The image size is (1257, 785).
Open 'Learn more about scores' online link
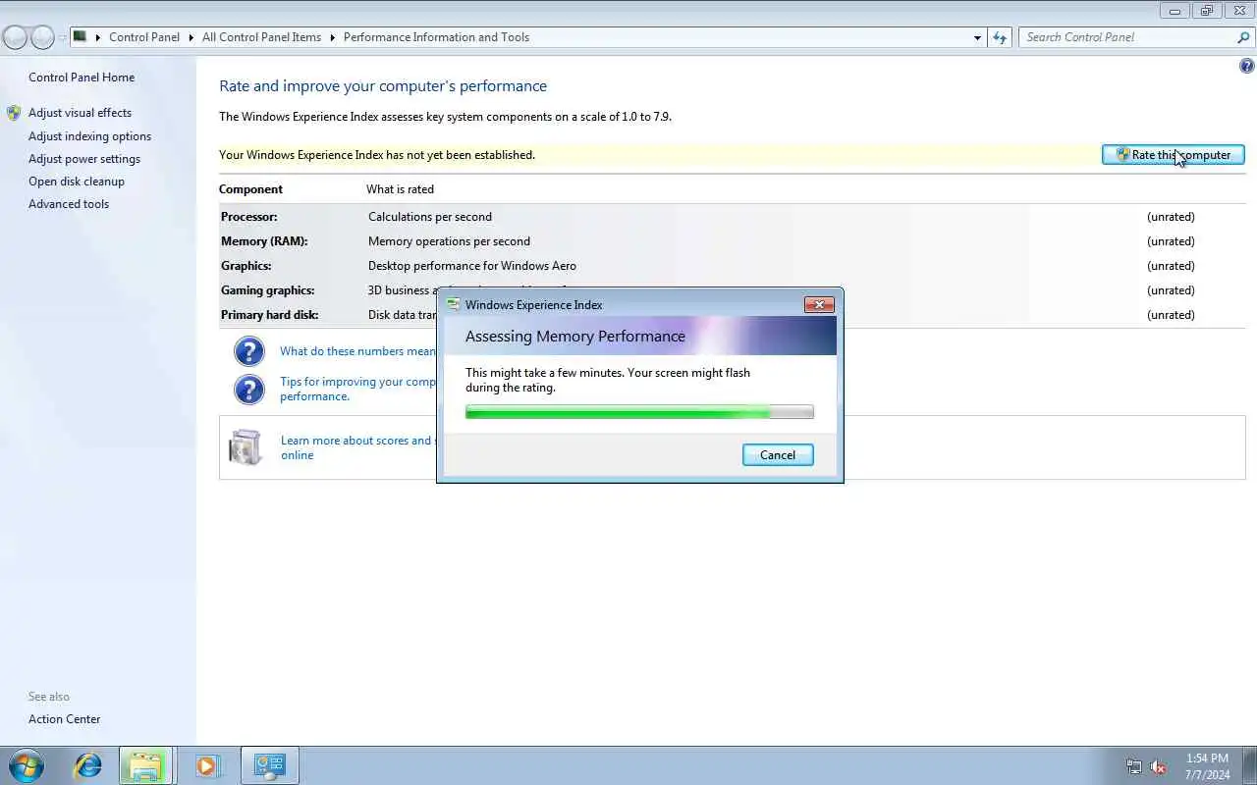tap(357, 447)
